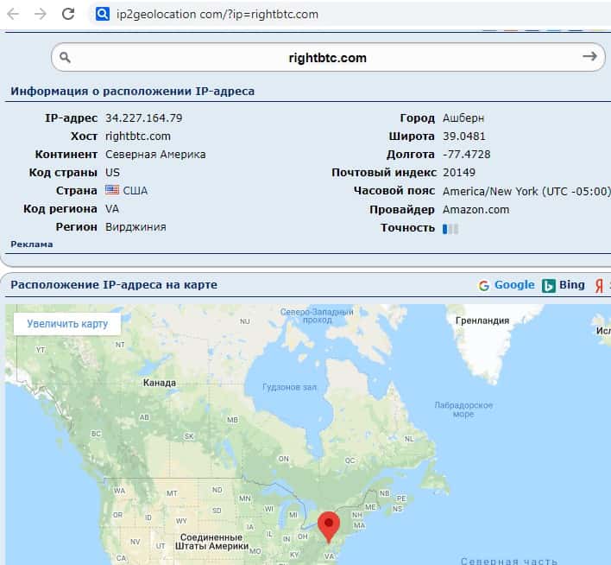Click the rightbtc.com search input field

pyautogui.click(x=328, y=57)
